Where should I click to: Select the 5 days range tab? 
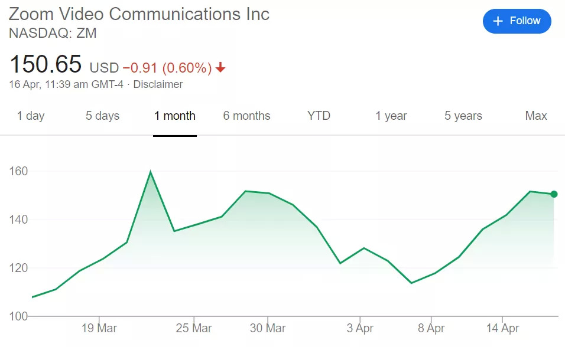pos(102,116)
